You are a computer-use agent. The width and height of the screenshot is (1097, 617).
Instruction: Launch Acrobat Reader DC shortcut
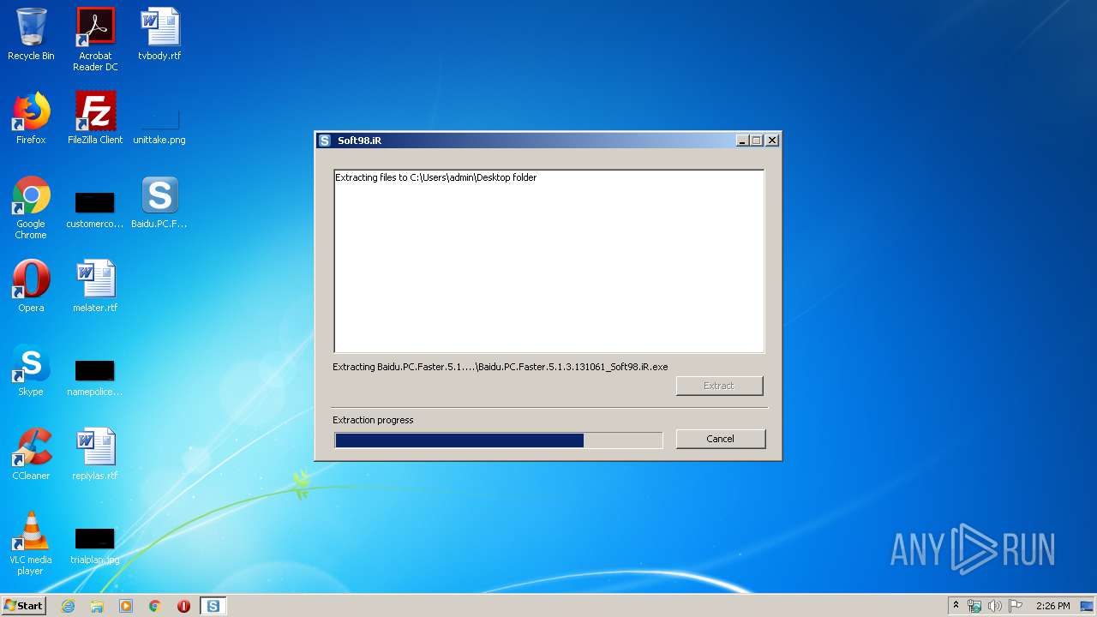95,40
